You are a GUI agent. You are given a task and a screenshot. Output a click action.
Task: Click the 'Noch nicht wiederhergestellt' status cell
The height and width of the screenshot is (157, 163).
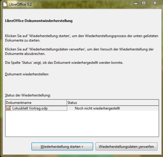coord(97,108)
